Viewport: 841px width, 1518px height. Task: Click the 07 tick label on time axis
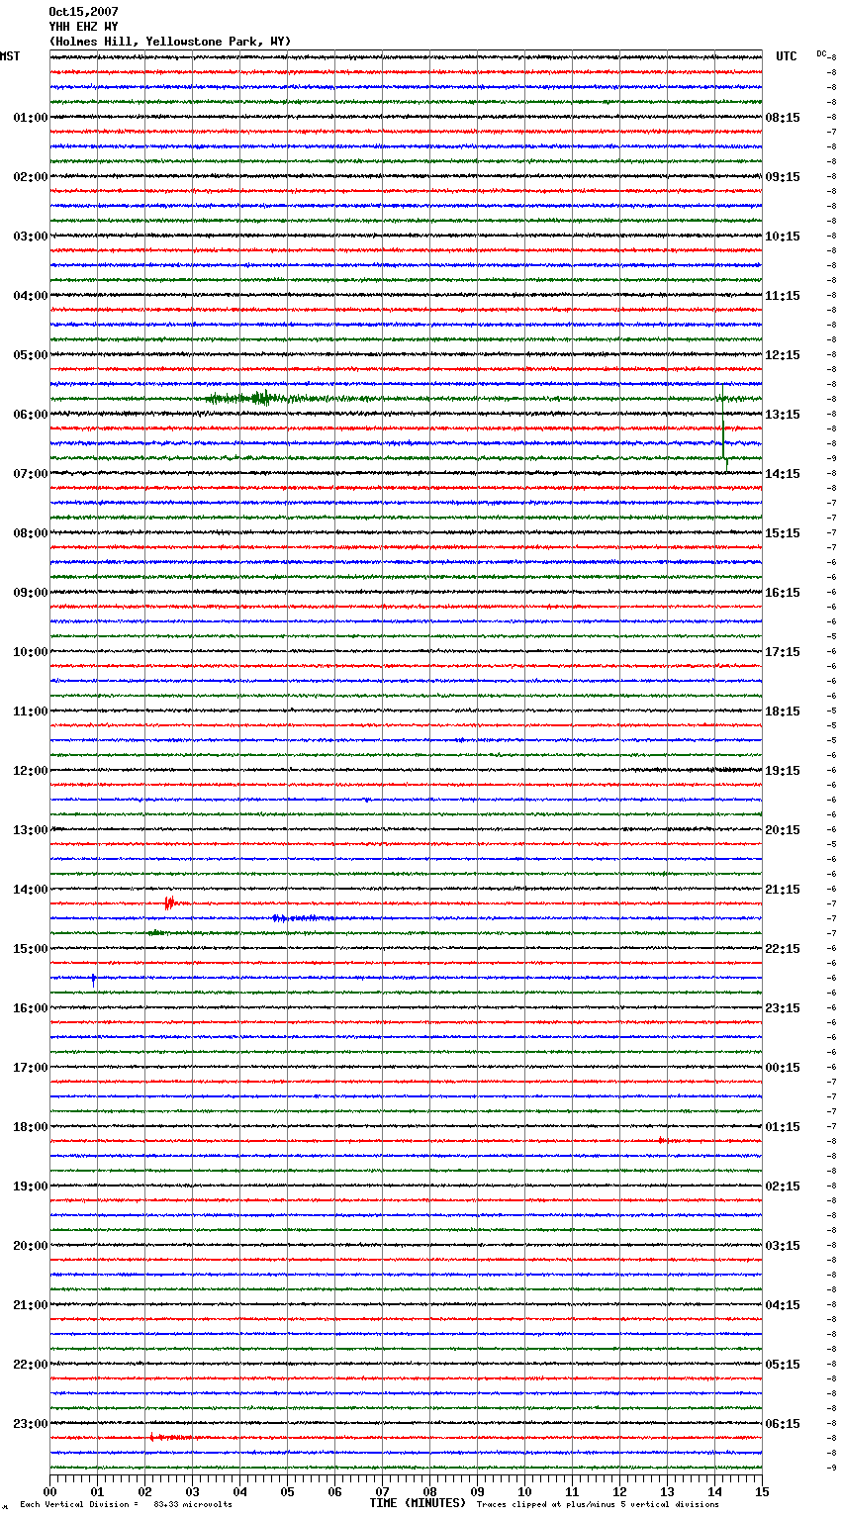pos(382,1491)
